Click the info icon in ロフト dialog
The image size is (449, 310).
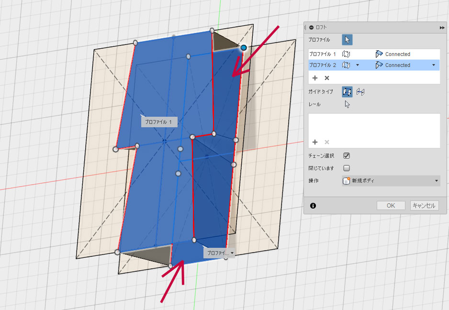tap(313, 206)
